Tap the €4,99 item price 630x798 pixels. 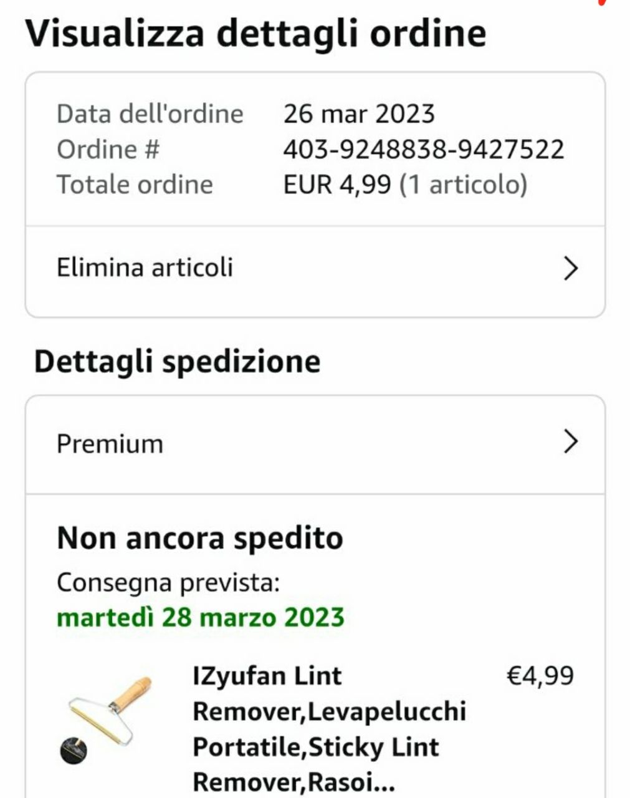[540, 676]
